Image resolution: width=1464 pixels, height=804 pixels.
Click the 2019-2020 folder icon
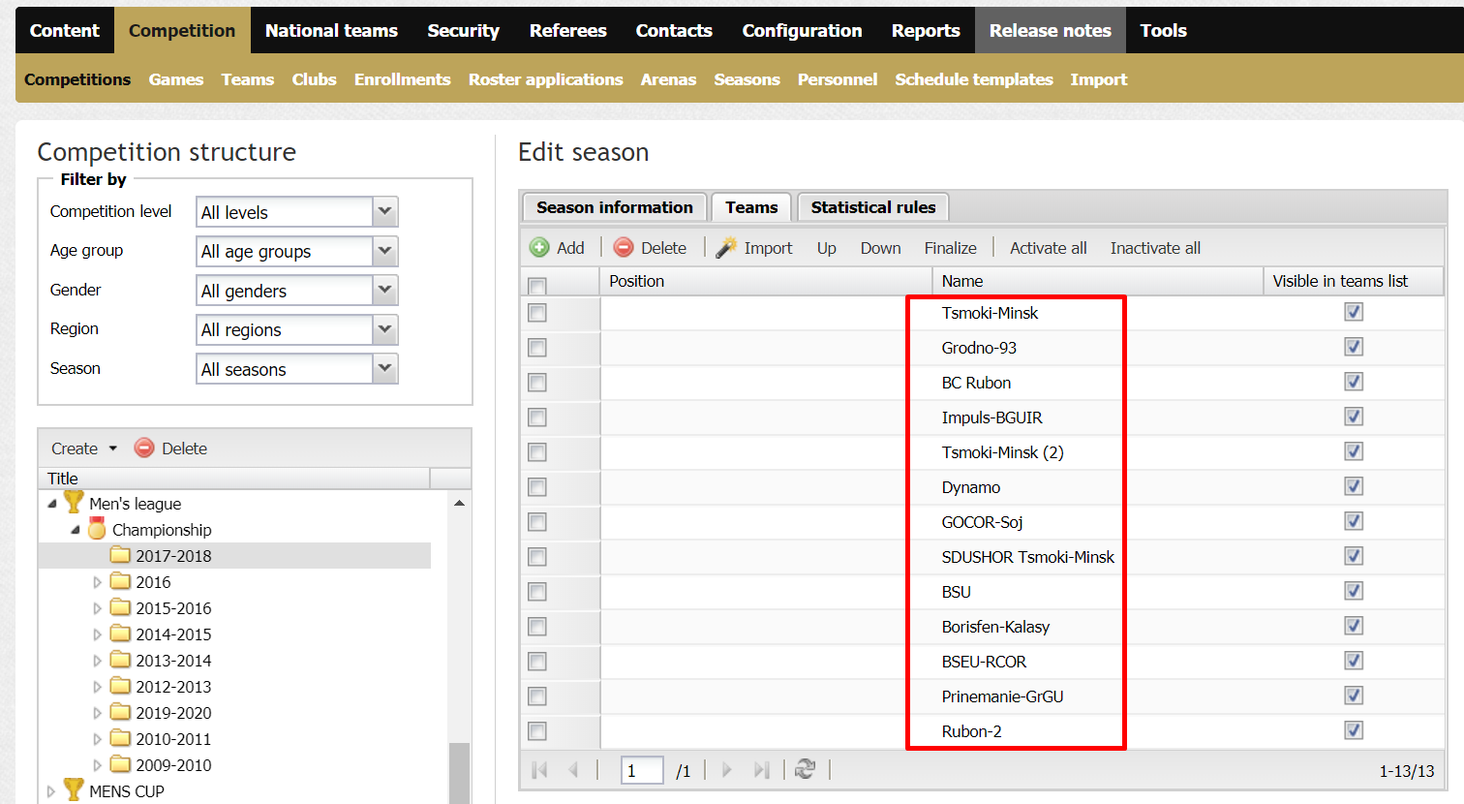120,712
